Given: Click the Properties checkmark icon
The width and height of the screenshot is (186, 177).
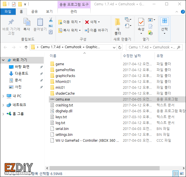Looking at the screenshot, I should point(141,22).
